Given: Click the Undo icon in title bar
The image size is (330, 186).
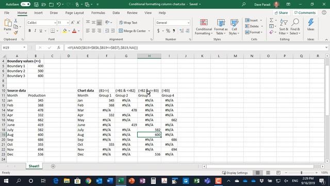Looking at the screenshot, I should point(59,4).
